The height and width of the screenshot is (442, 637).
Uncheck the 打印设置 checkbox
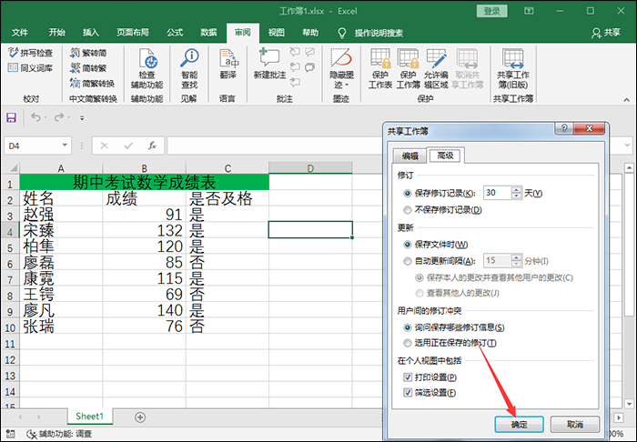tap(407, 377)
